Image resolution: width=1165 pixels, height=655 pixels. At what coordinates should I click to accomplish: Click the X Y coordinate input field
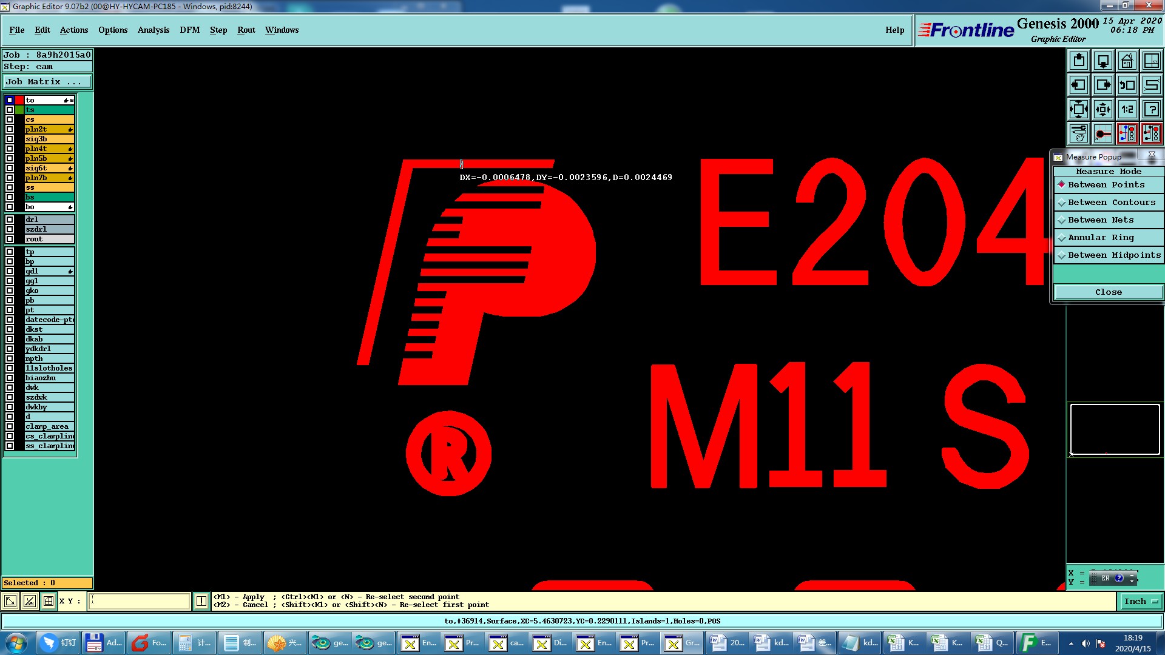140,601
